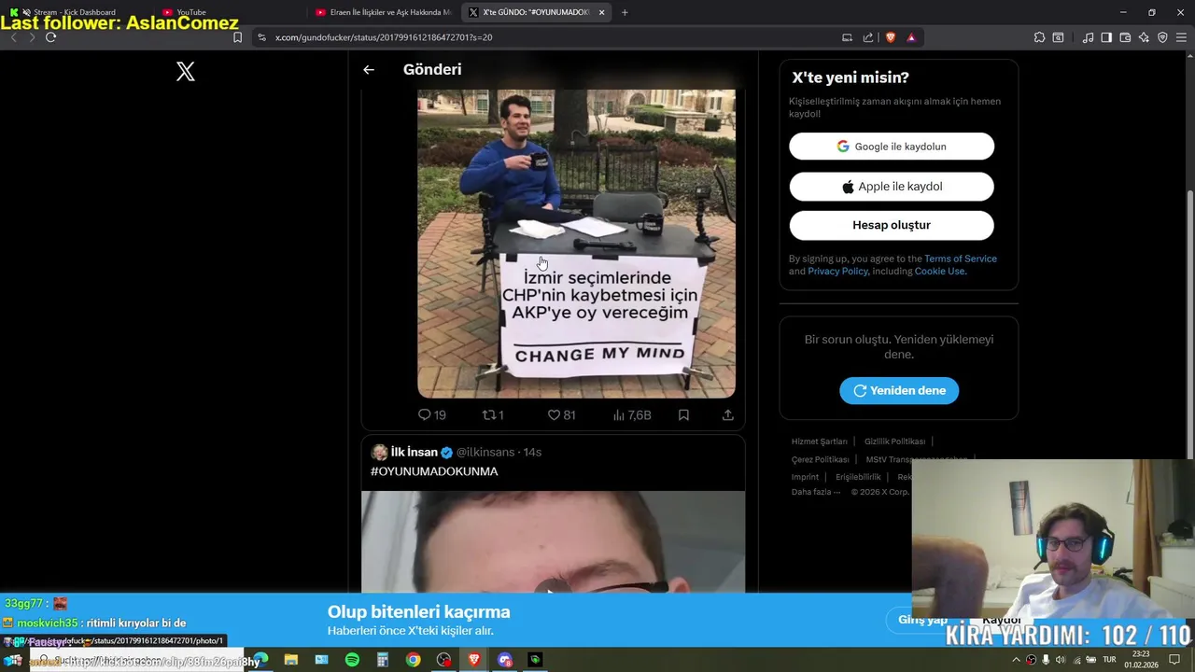Viewport: 1195px width, 672px height.
Task: Bookmark the Change My Mind post
Action: [x=683, y=414]
